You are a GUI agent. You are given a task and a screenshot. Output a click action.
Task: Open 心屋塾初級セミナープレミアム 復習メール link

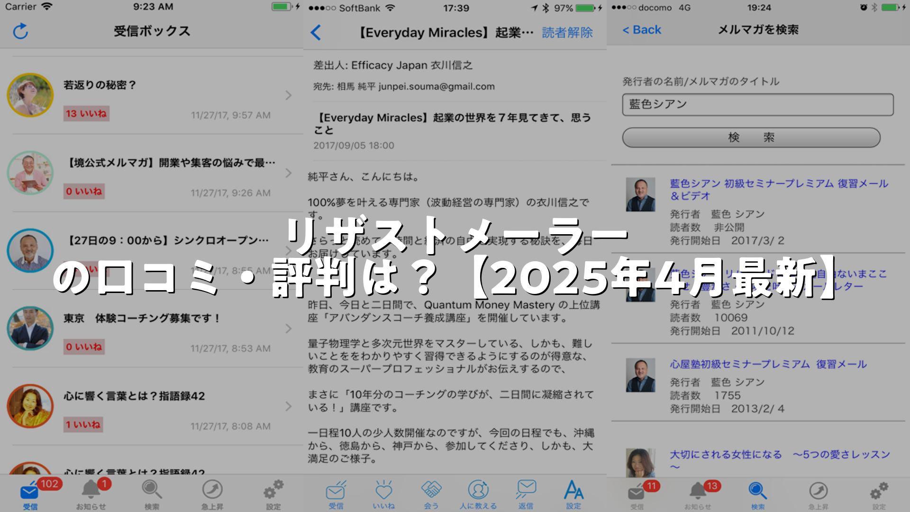click(x=768, y=364)
